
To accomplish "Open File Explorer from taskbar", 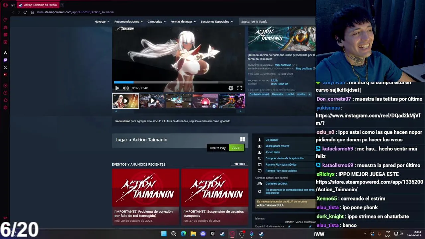I will [193, 234].
